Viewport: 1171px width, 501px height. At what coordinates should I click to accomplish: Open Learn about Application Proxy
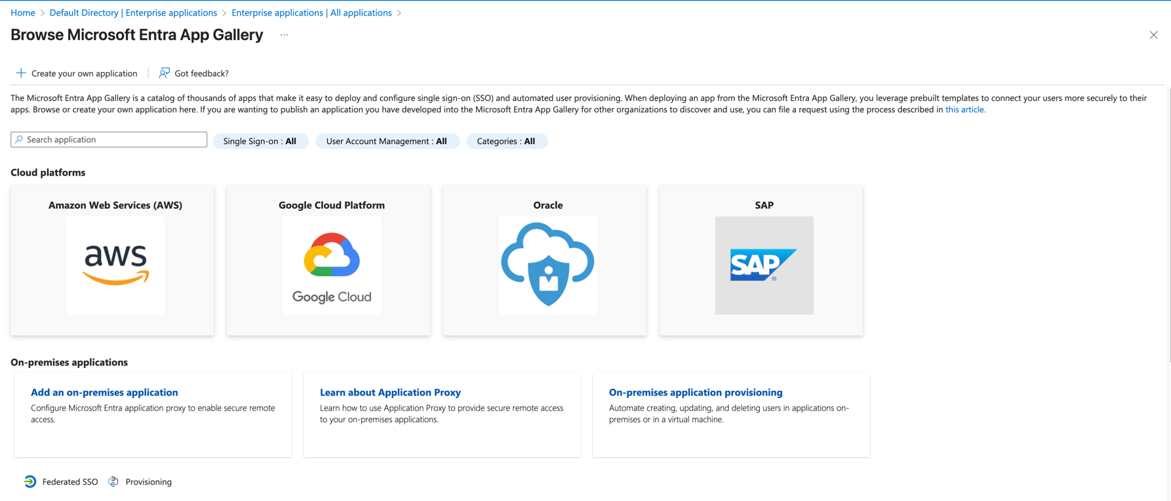coord(390,392)
